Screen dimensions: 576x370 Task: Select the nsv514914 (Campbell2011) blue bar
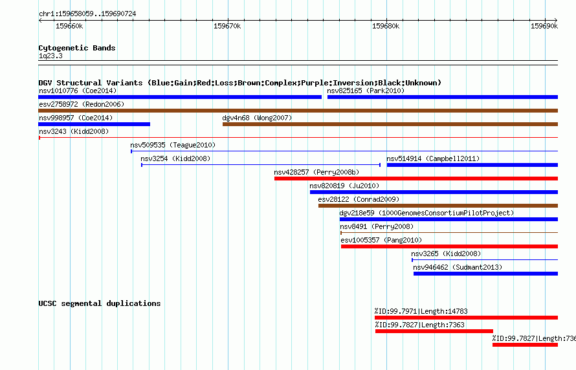472,165
